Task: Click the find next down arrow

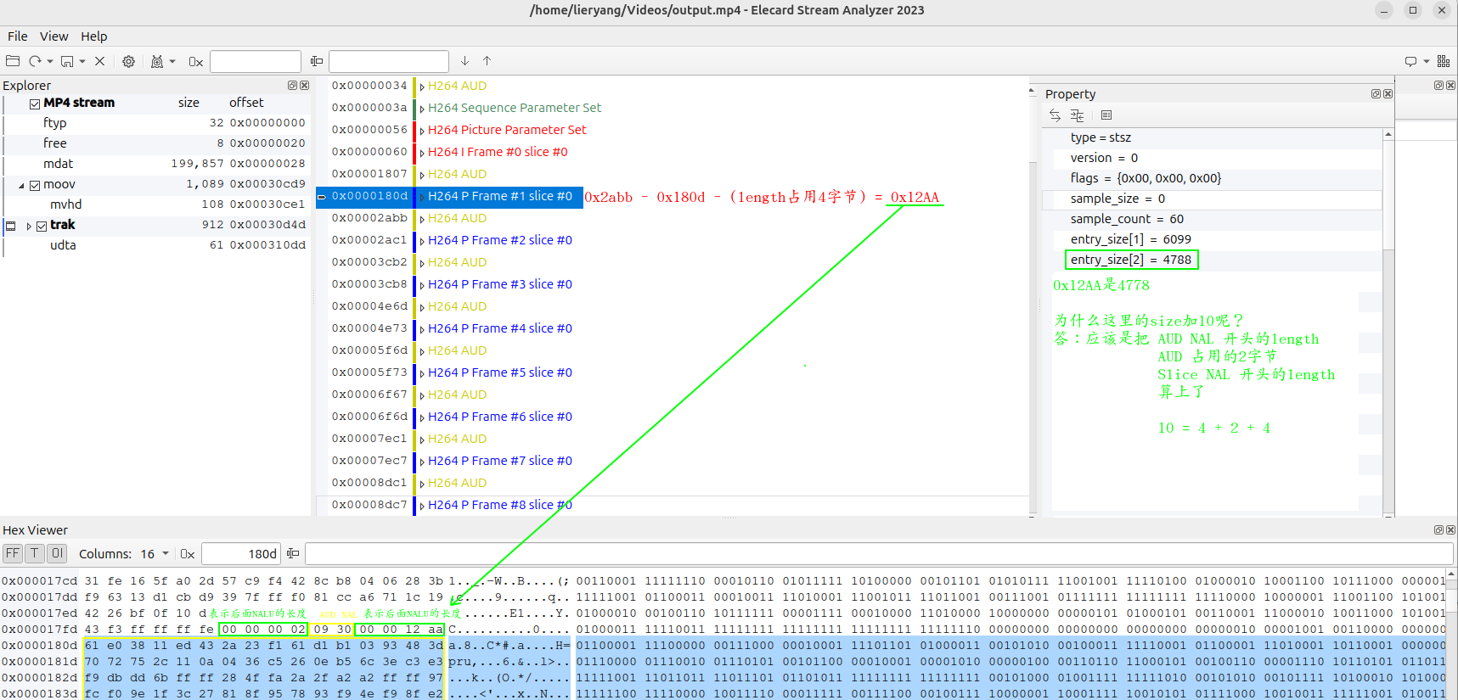Action: [x=464, y=61]
